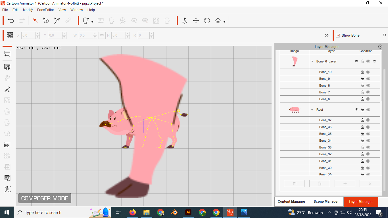Select the Pan four-arrow tool

pos(196,20)
